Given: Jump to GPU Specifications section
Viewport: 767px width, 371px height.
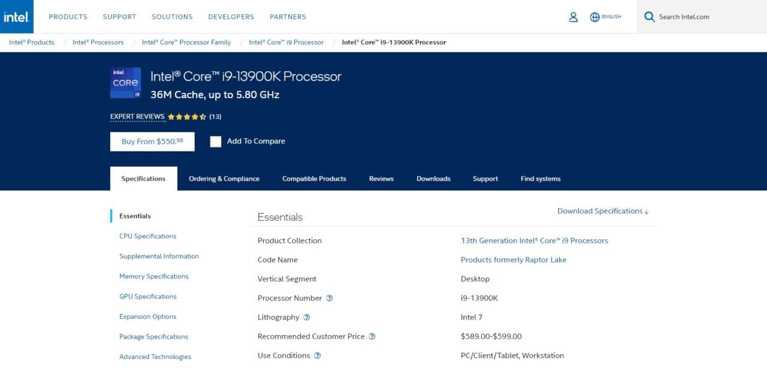Looking at the screenshot, I should [148, 297].
